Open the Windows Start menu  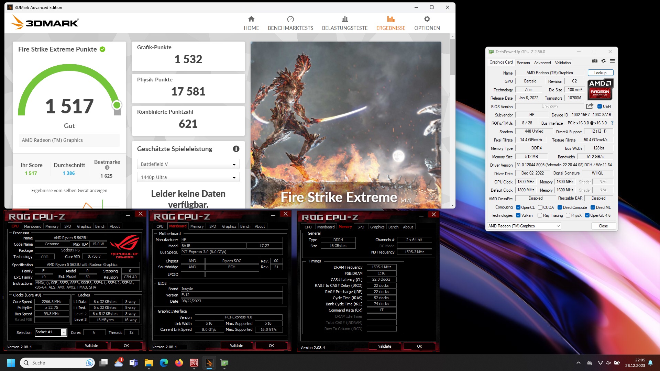click(11, 363)
